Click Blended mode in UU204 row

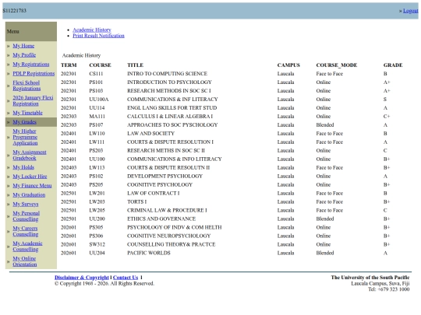pyautogui.click(x=325, y=253)
